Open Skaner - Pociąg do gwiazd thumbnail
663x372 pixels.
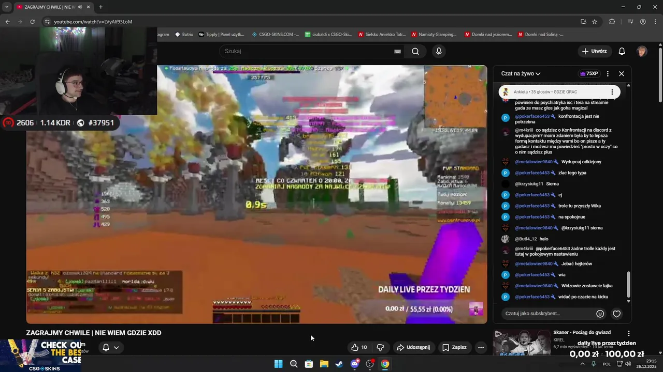pos(522,343)
